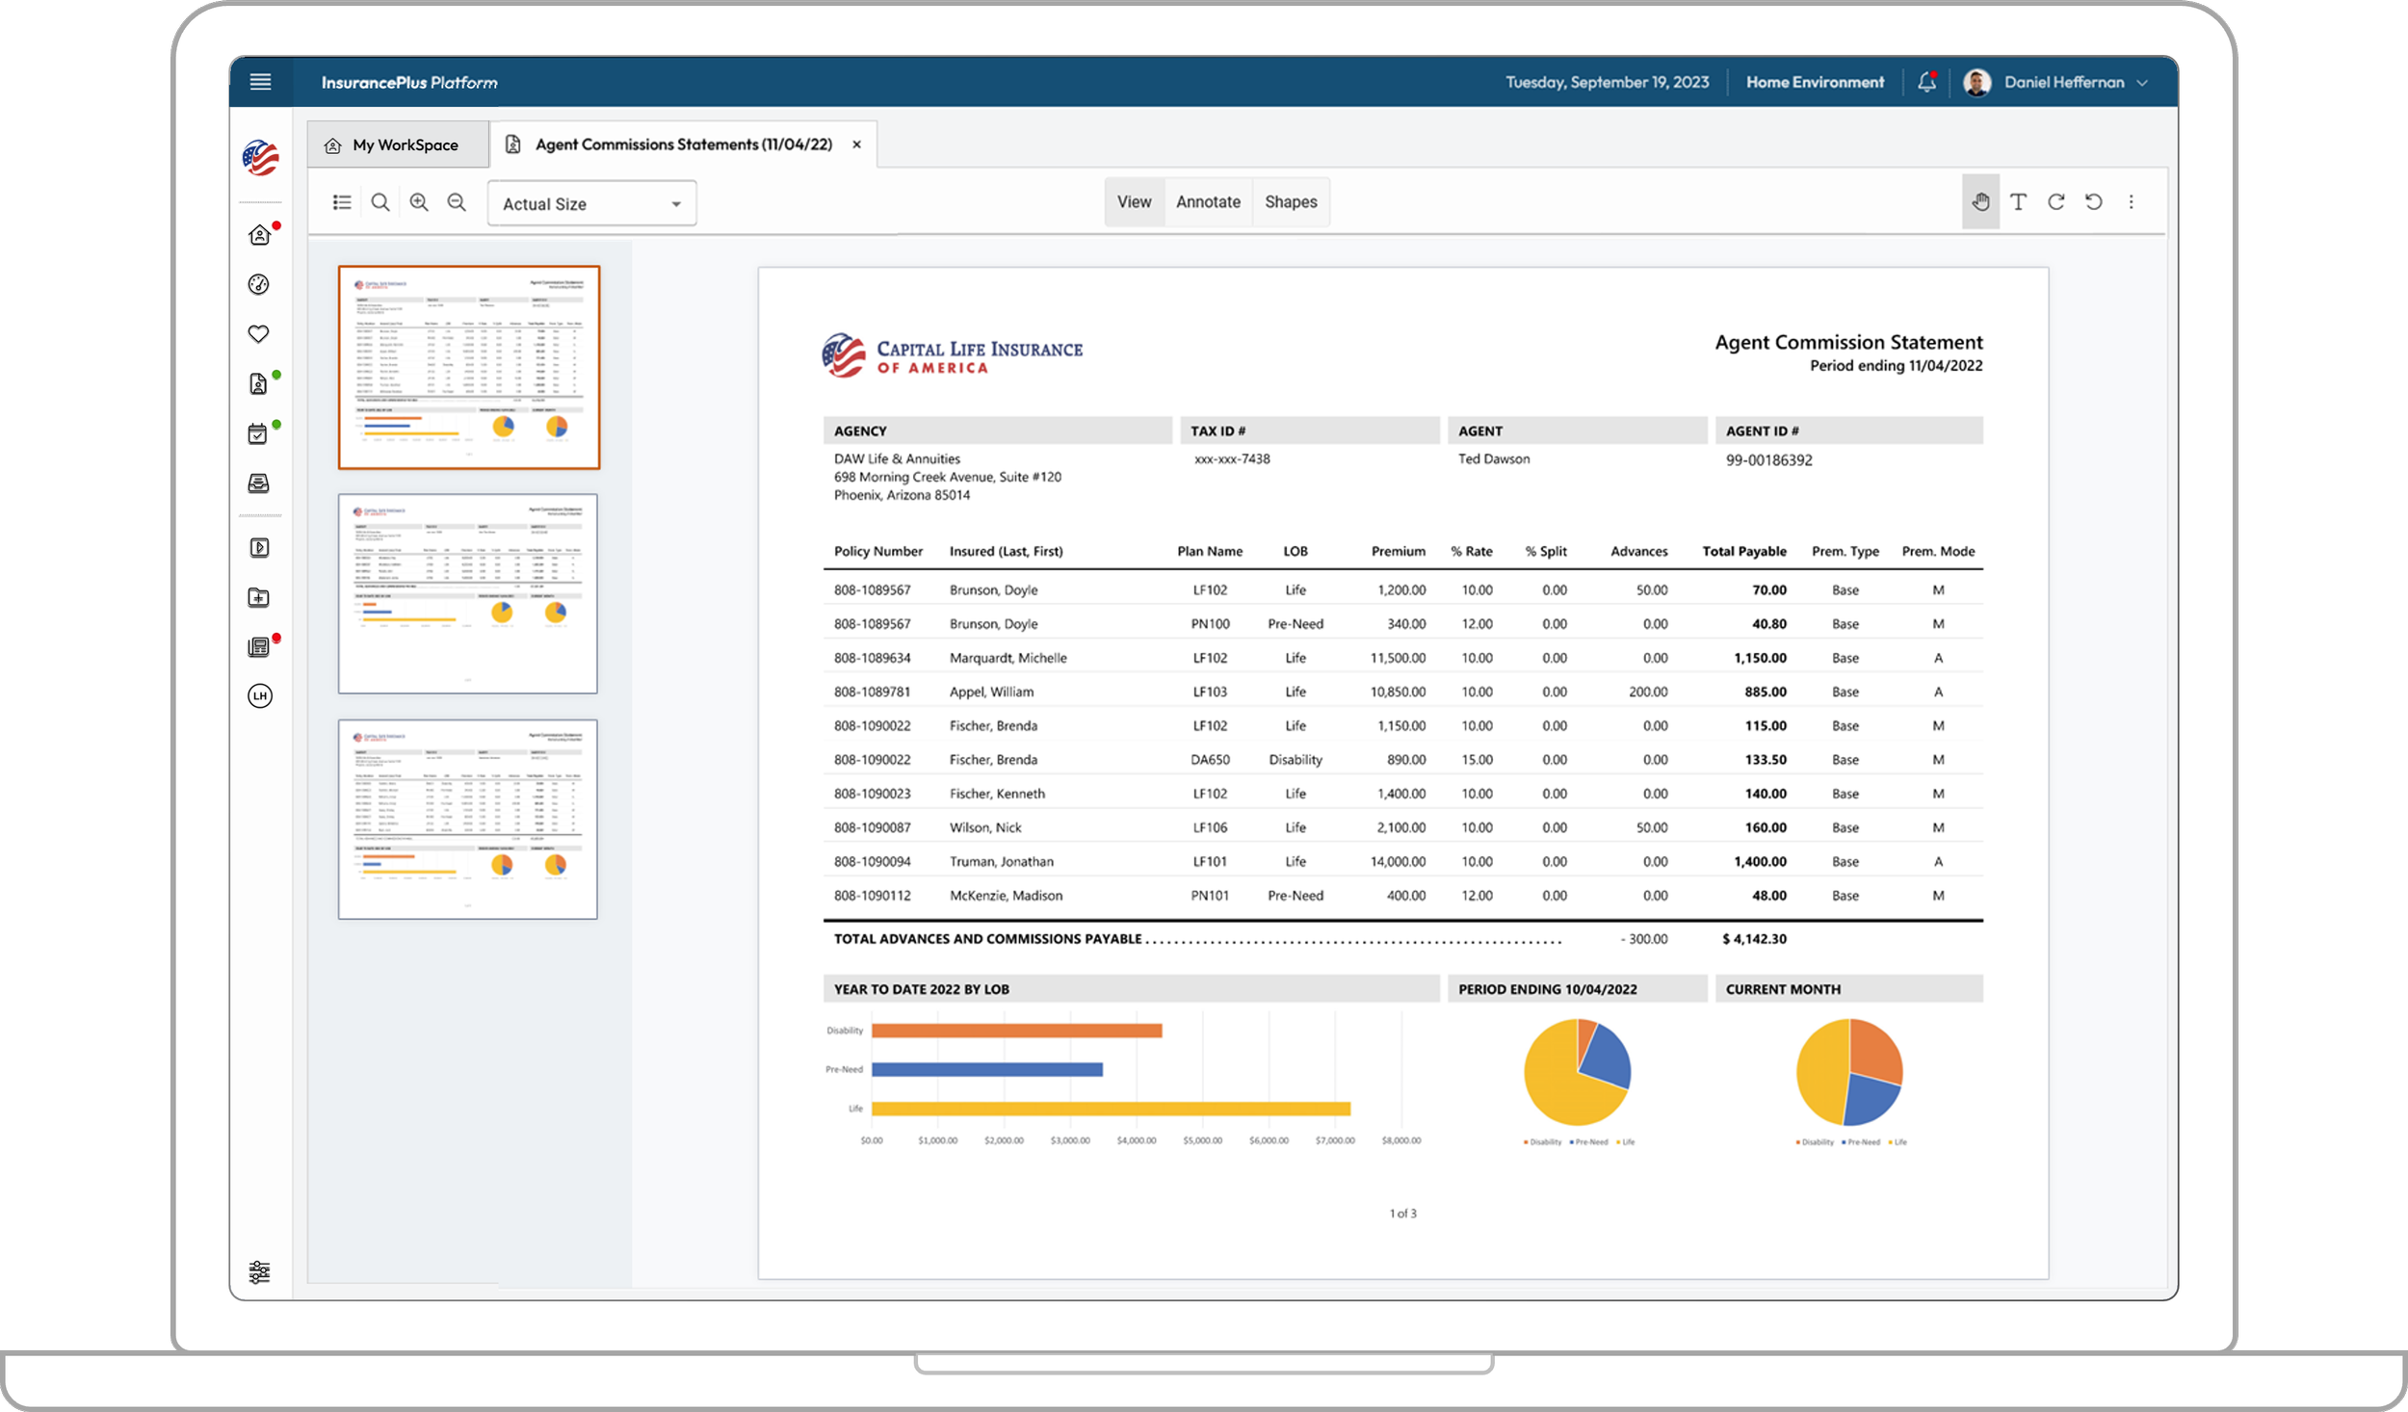Select the second page thumbnail
2408x1412 pixels.
467,592
